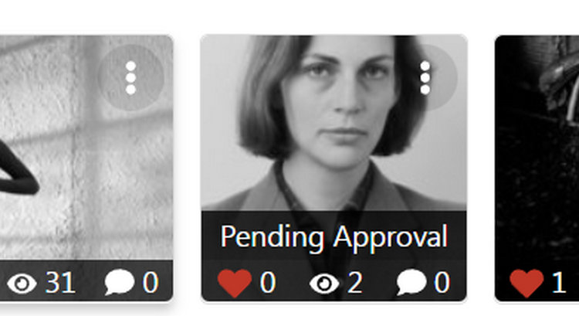Open comments bubble on Pending Approval card
The width and height of the screenshot is (579, 316).
(411, 282)
